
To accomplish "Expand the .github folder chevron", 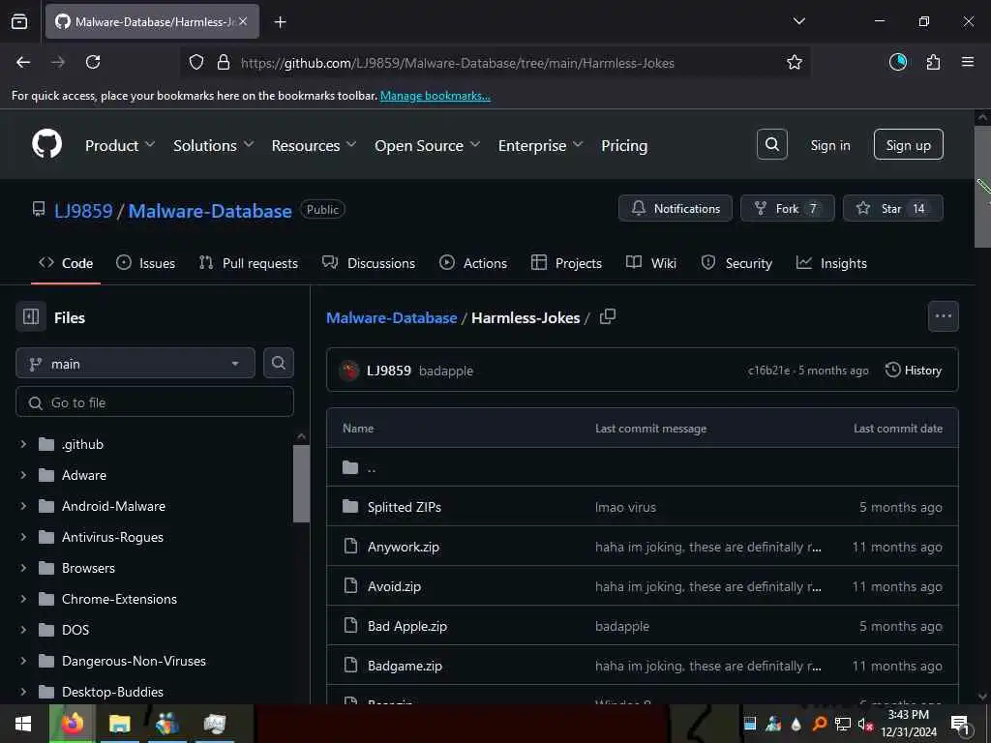I will pos(23,444).
